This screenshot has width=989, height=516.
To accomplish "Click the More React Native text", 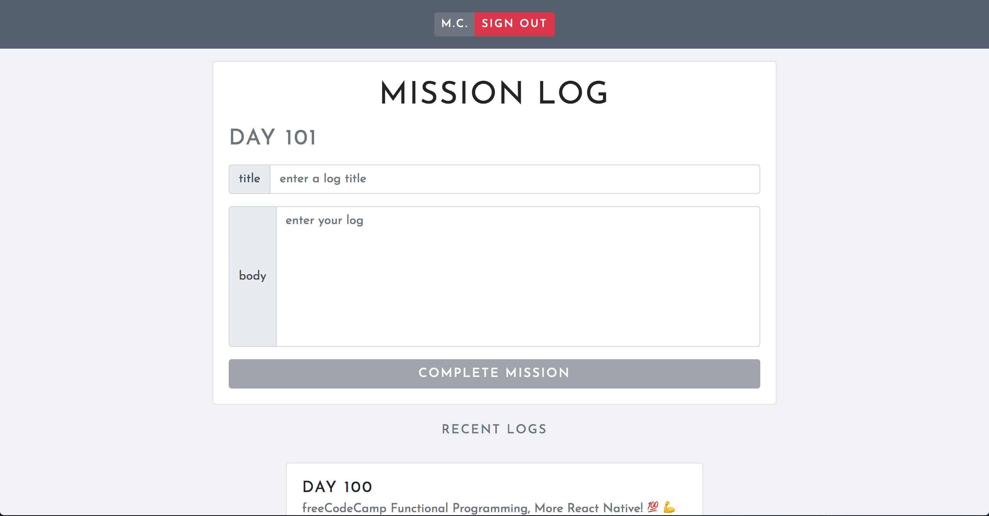I will coord(588,508).
